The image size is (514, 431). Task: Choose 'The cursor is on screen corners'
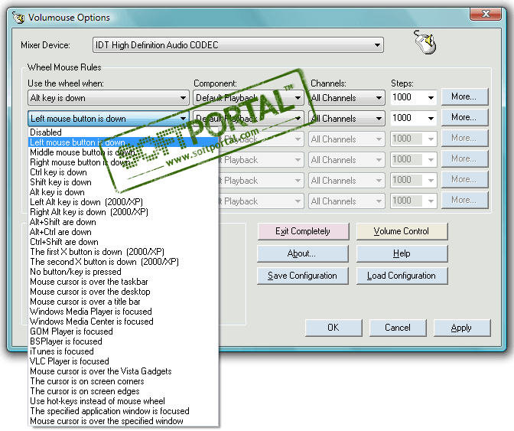tap(123, 381)
